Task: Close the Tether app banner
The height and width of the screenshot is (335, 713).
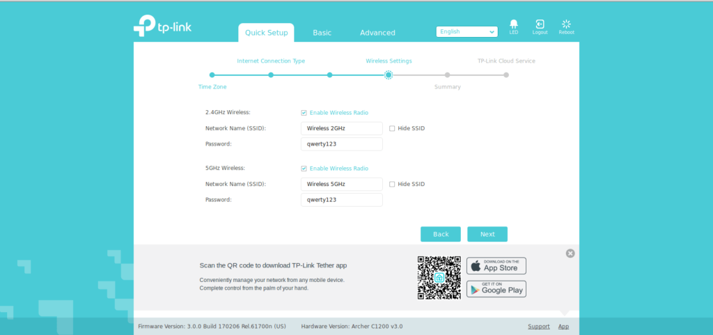Action: coord(570,254)
